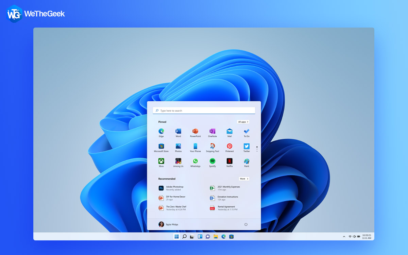
Task: Click the All apps button
Action: point(243,122)
